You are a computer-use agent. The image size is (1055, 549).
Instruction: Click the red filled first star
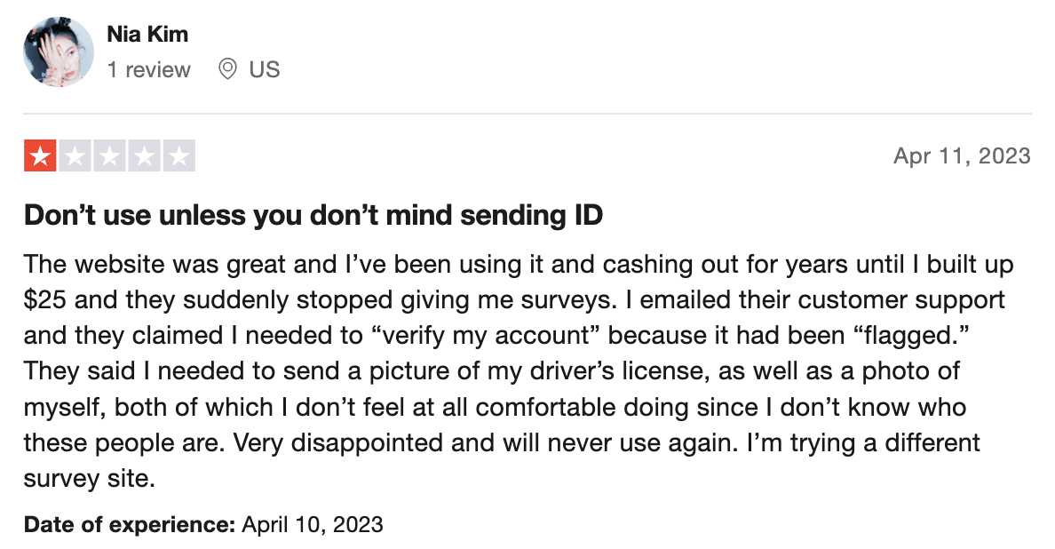[40, 156]
